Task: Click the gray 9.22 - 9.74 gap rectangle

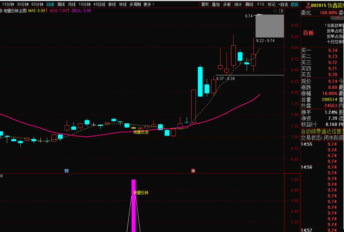Action: [270, 26]
